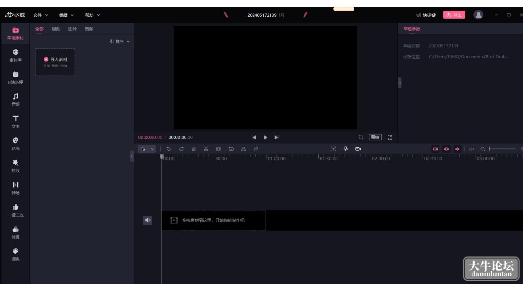Open the 快捷键 shortcuts list
Image resolution: width=523 pixels, height=284 pixels.
[x=425, y=15]
